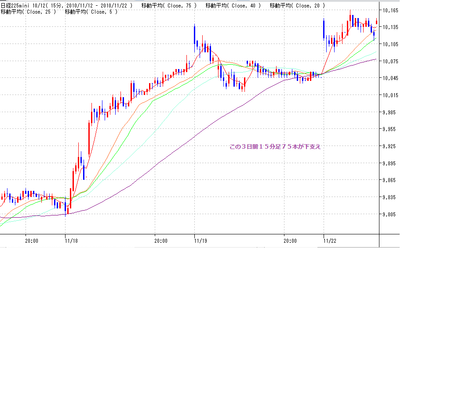459x394 pixels.
Task: Click the purple annotation text この3日間15分足75本が下支え
Action: [x=275, y=147]
